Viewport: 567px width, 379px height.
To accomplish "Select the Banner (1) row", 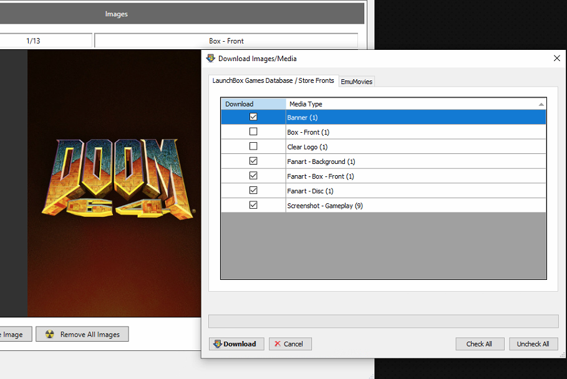I will tap(384, 117).
